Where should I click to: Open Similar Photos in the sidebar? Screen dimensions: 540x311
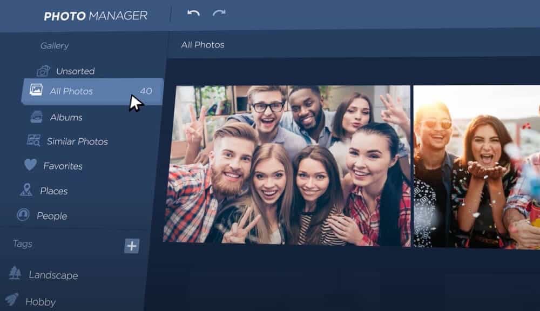[77, 141]
